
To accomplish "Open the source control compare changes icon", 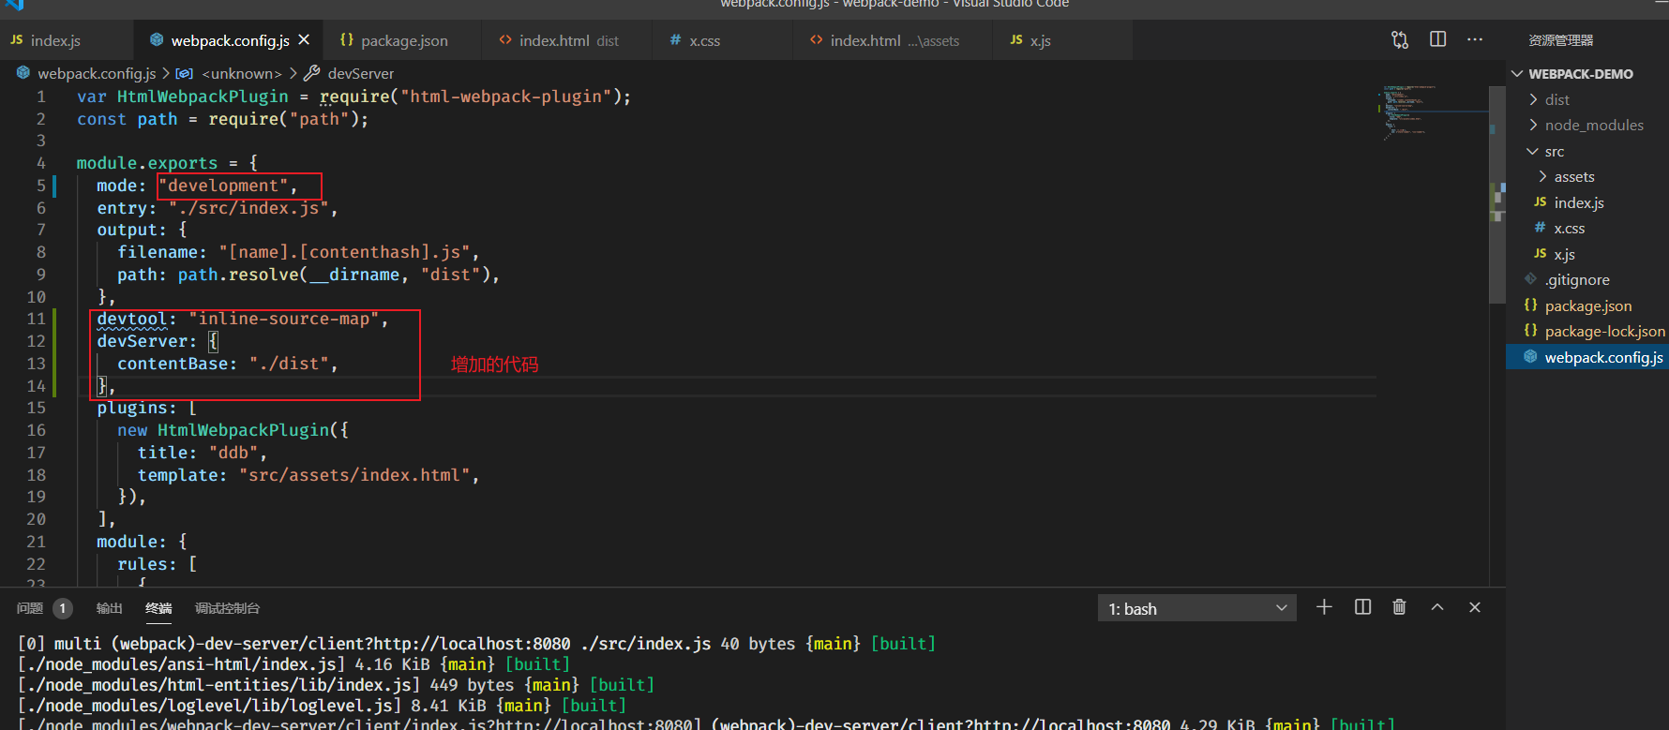I will click(x=1400, y=39).
